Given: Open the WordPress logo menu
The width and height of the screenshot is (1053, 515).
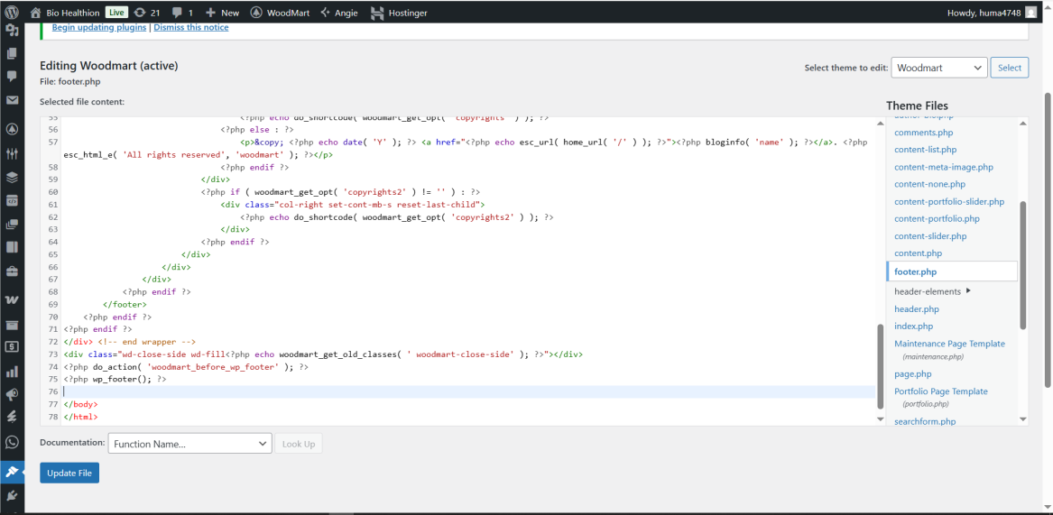Looking at the screenshot, I should (x=12, y=12).
